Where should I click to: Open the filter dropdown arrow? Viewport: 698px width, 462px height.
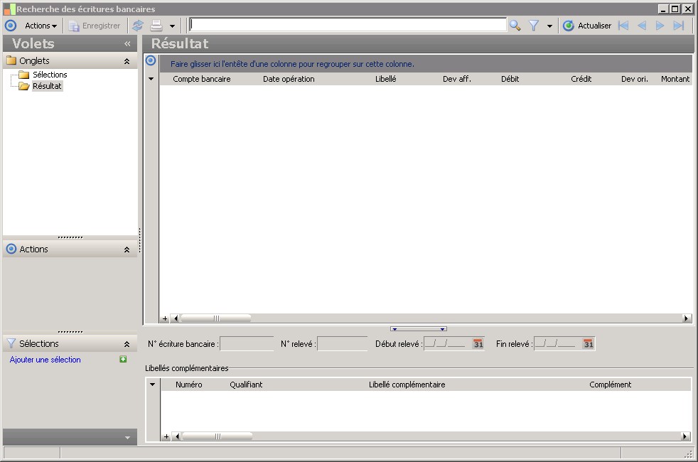(x=549, y=26)
